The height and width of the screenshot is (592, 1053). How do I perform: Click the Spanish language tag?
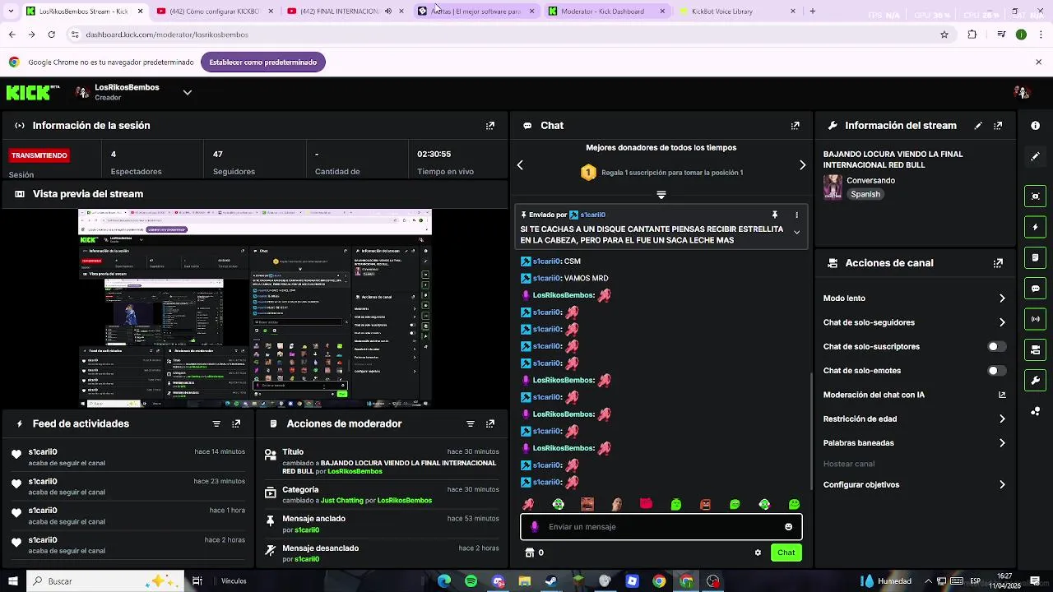pyautogui.click(x=865, y=195)
